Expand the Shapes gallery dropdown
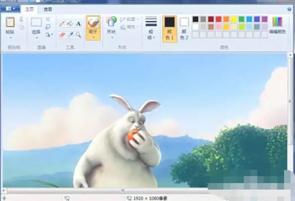The image size is (295, 201). coord(111,28)
